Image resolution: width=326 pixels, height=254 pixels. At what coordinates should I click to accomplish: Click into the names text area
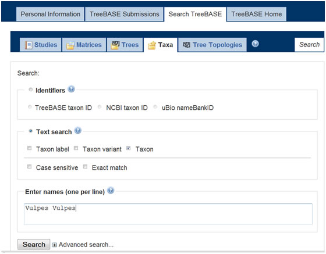[x=168, y=214]
